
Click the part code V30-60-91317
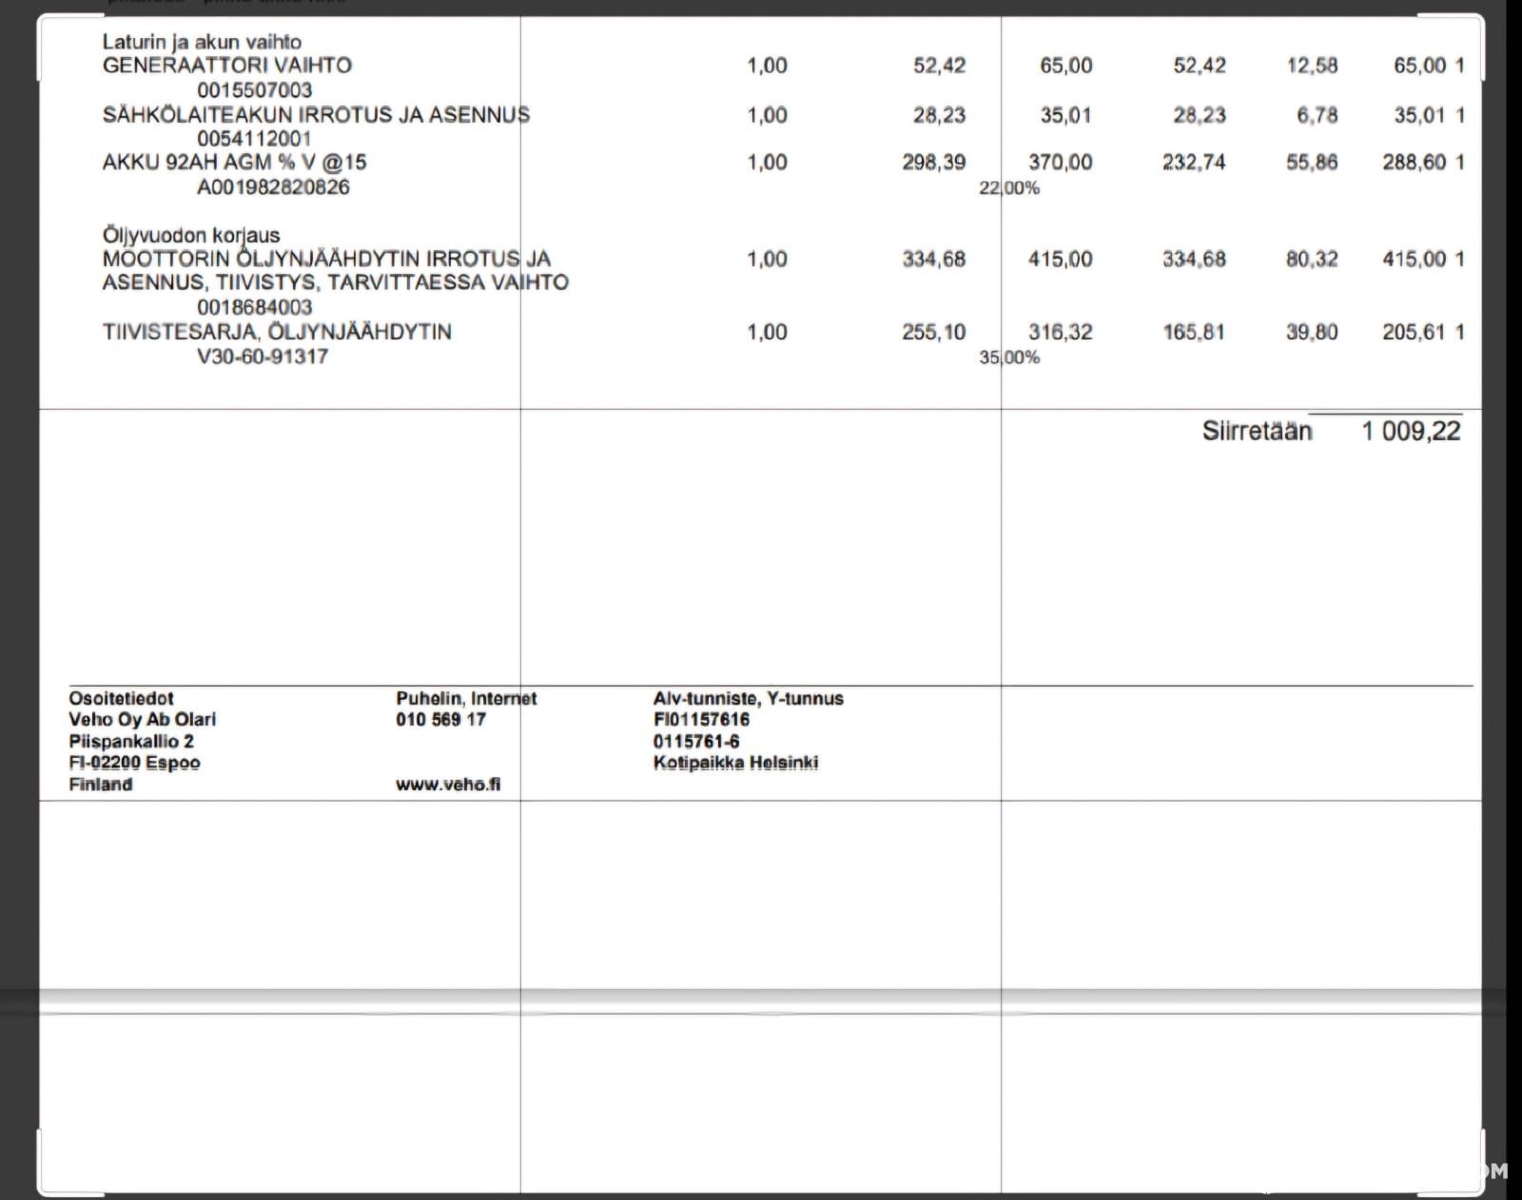click(x=263, y=357)
